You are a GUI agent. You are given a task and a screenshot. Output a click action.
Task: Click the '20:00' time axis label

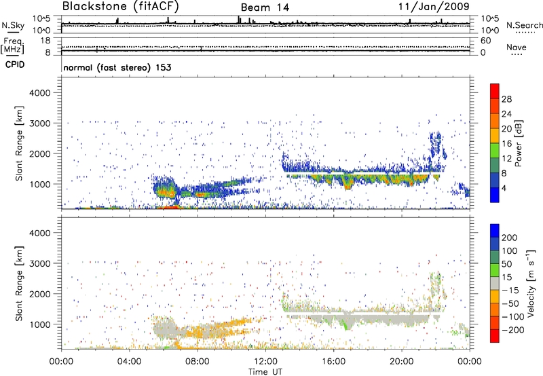coord(402,362)
